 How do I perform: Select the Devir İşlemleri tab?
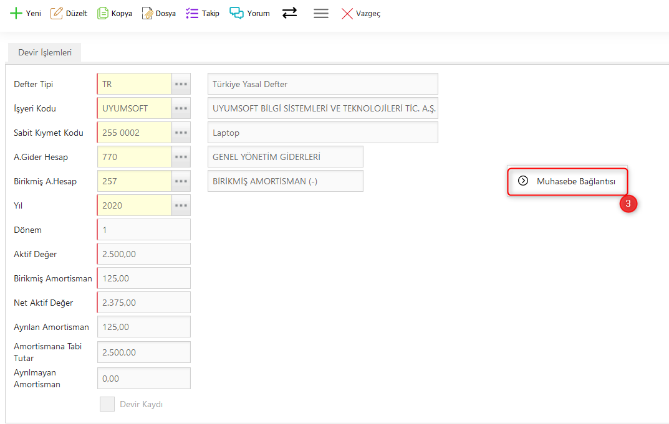45,52
